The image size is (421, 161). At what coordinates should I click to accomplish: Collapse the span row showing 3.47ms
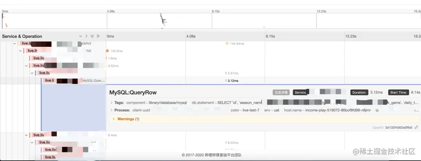click(32, 73)
